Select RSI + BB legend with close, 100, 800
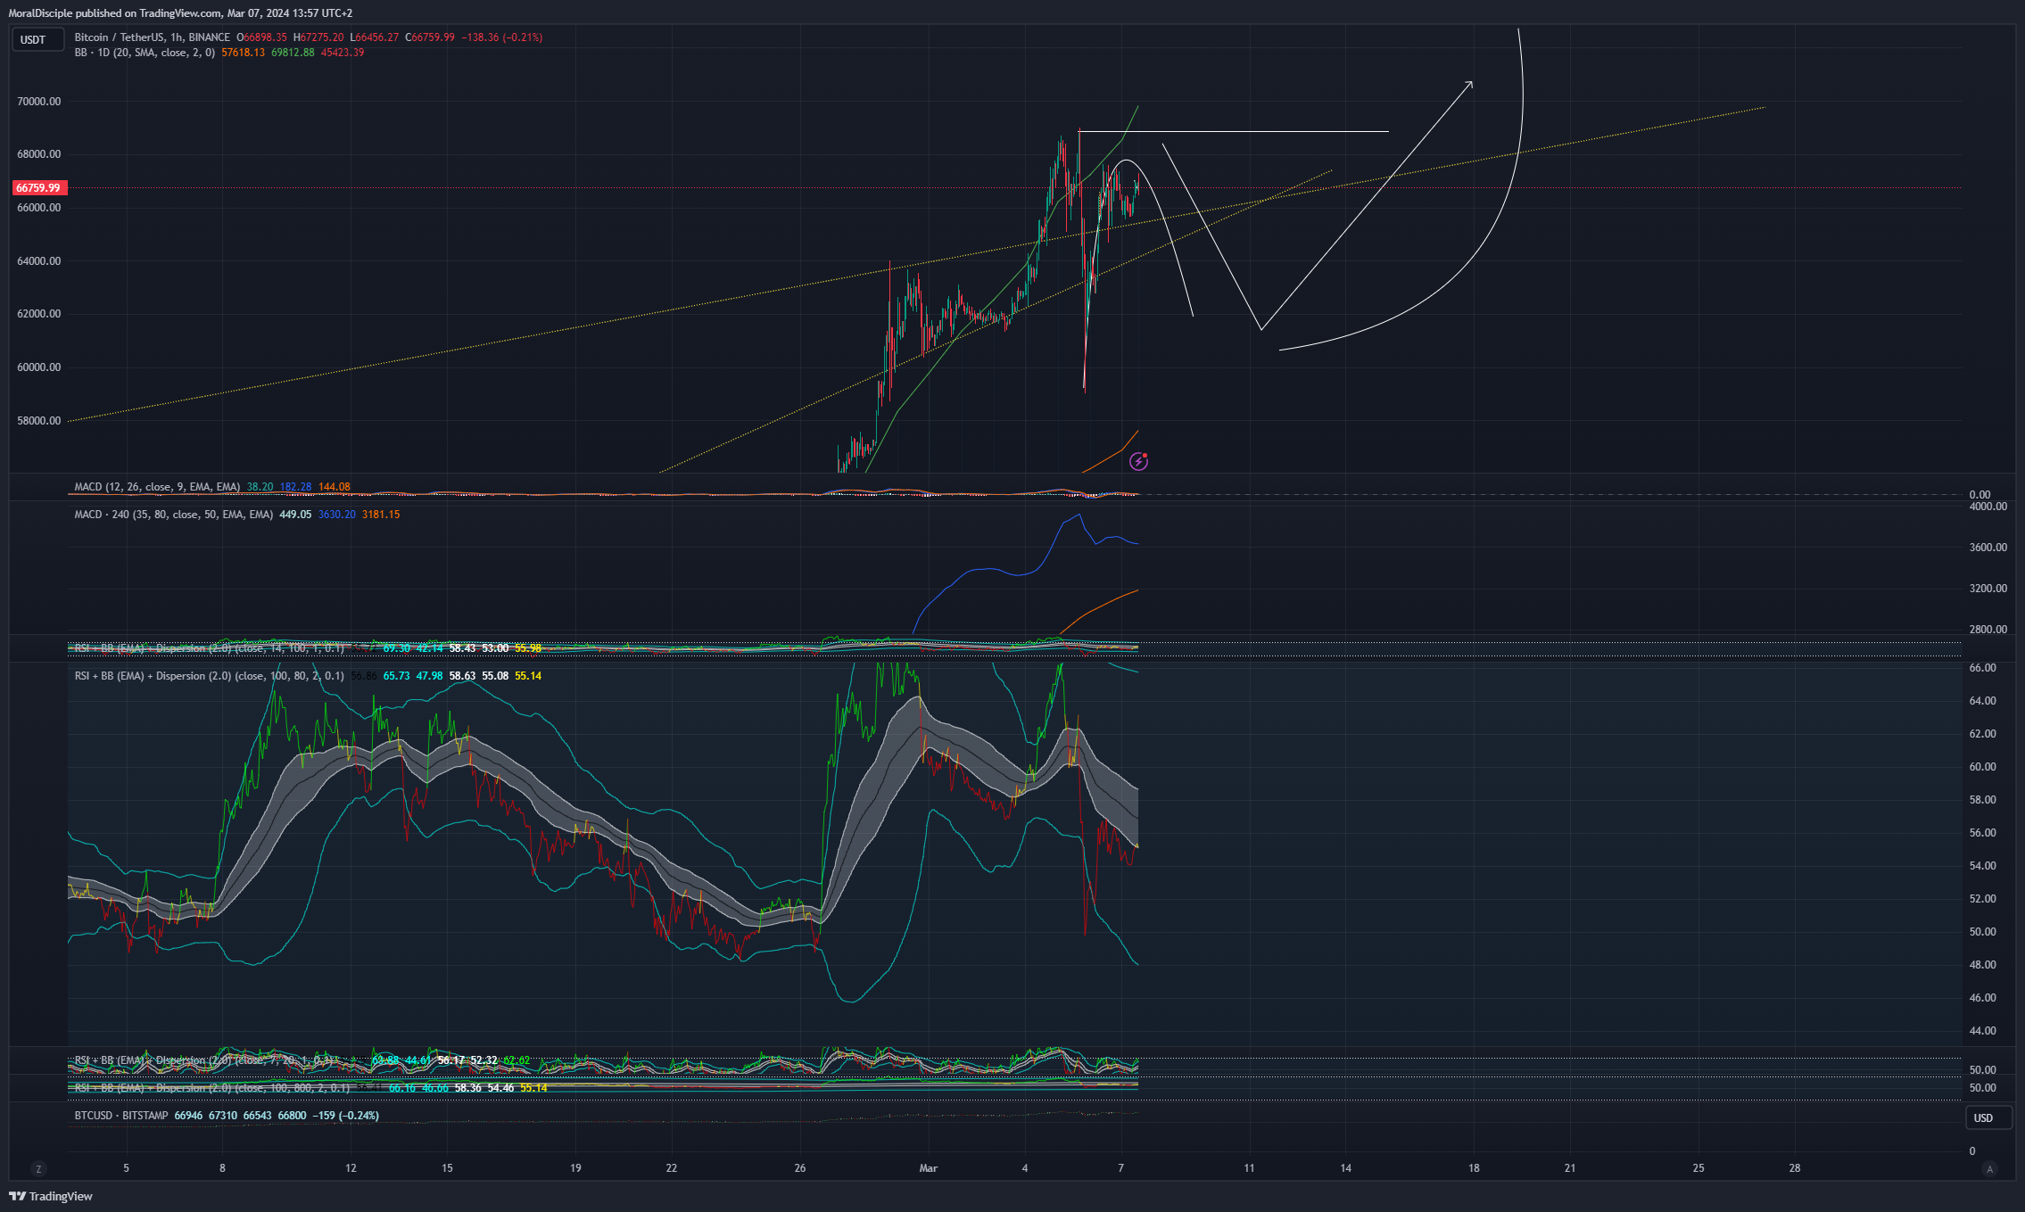 coord(212,1088)
